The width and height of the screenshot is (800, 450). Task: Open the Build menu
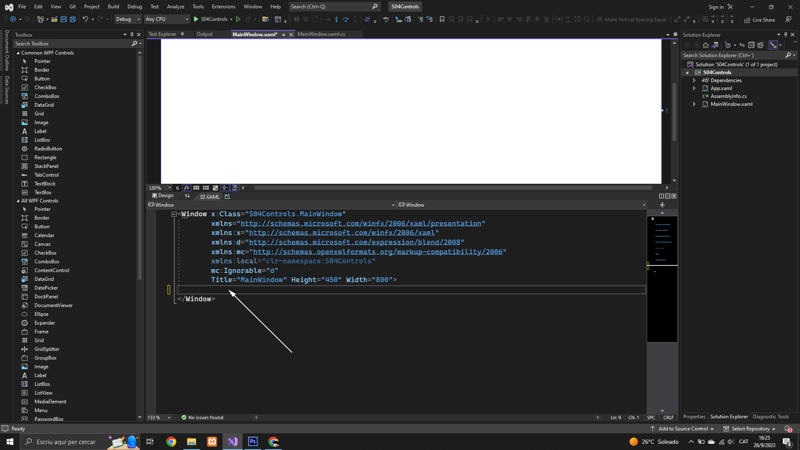113,7
